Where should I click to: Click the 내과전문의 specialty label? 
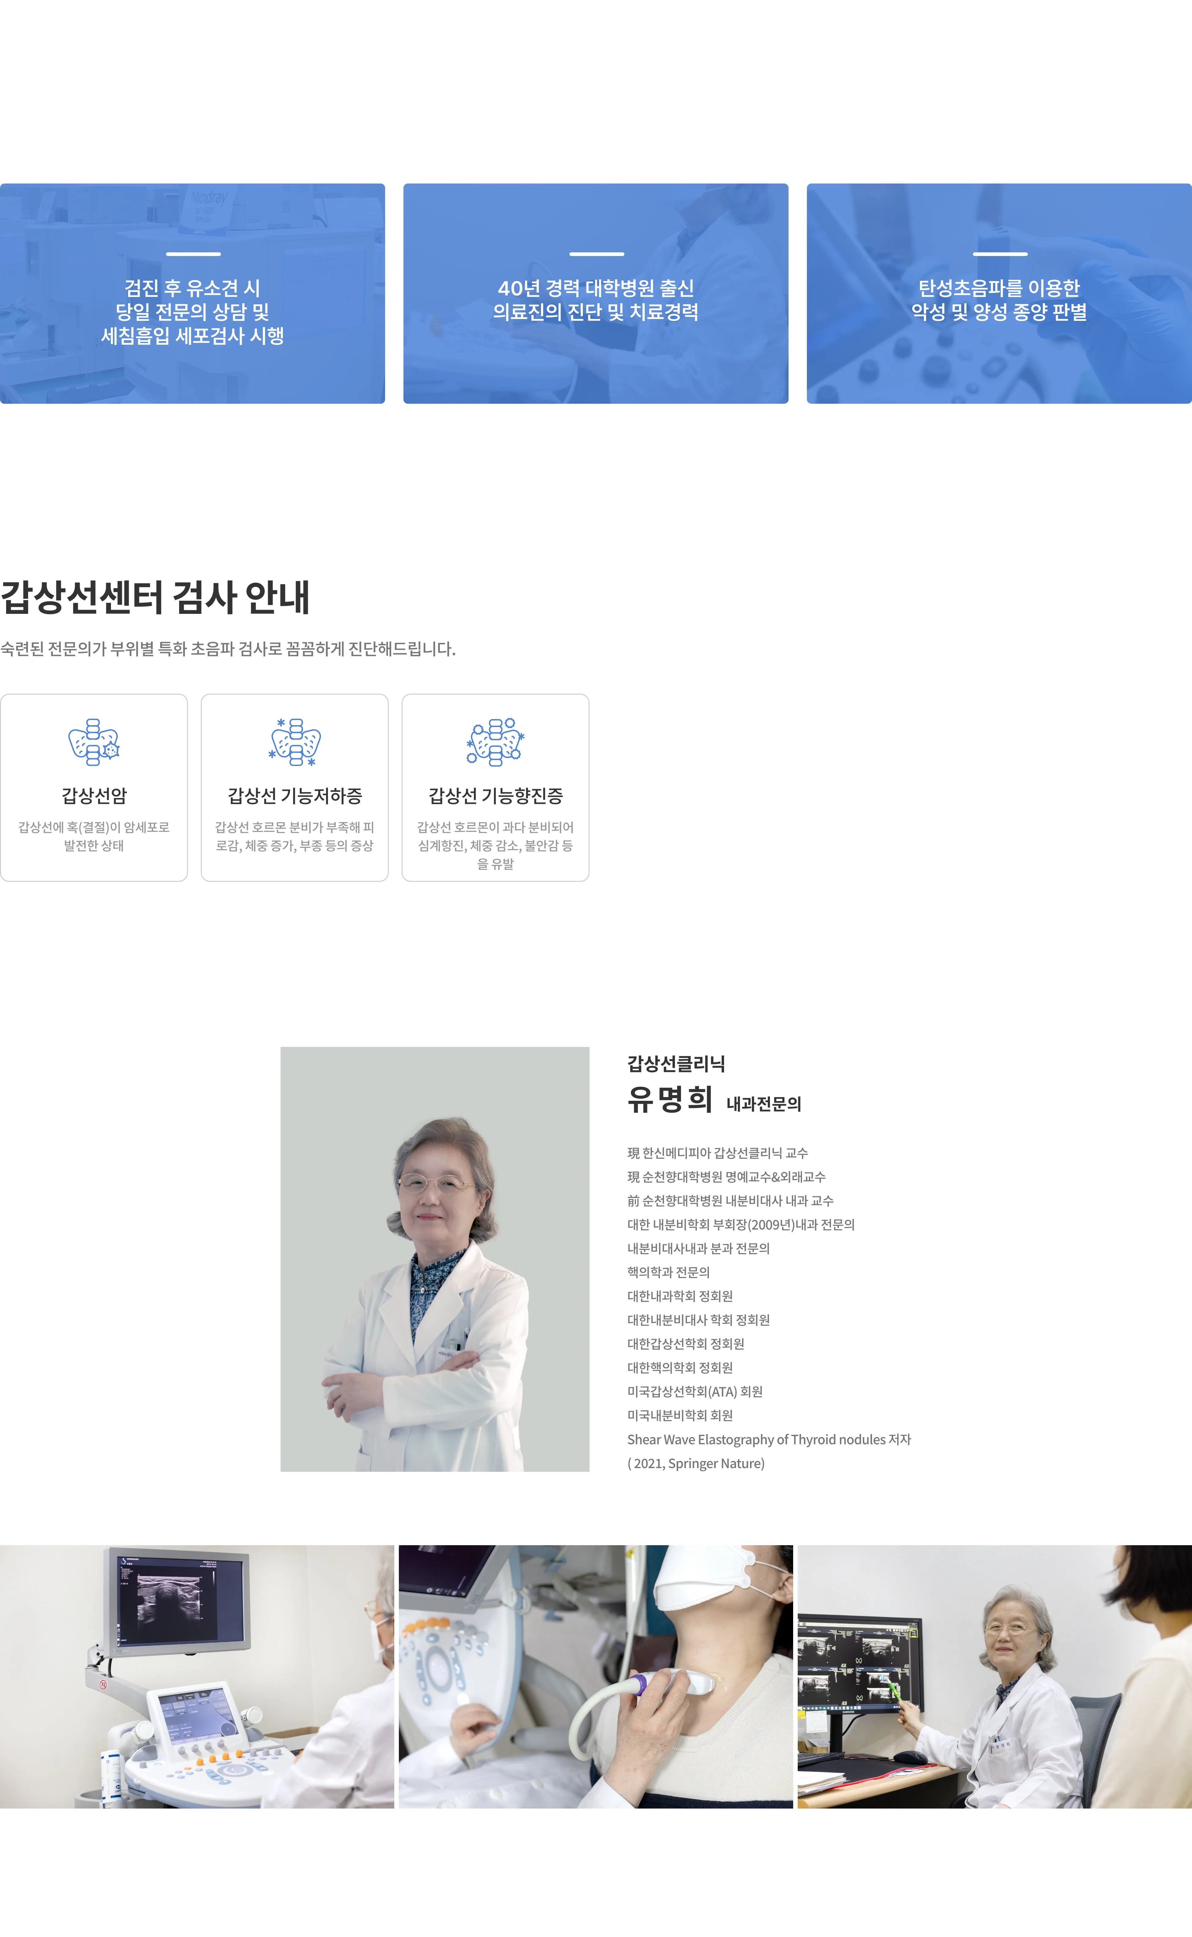click(763, 1104)
